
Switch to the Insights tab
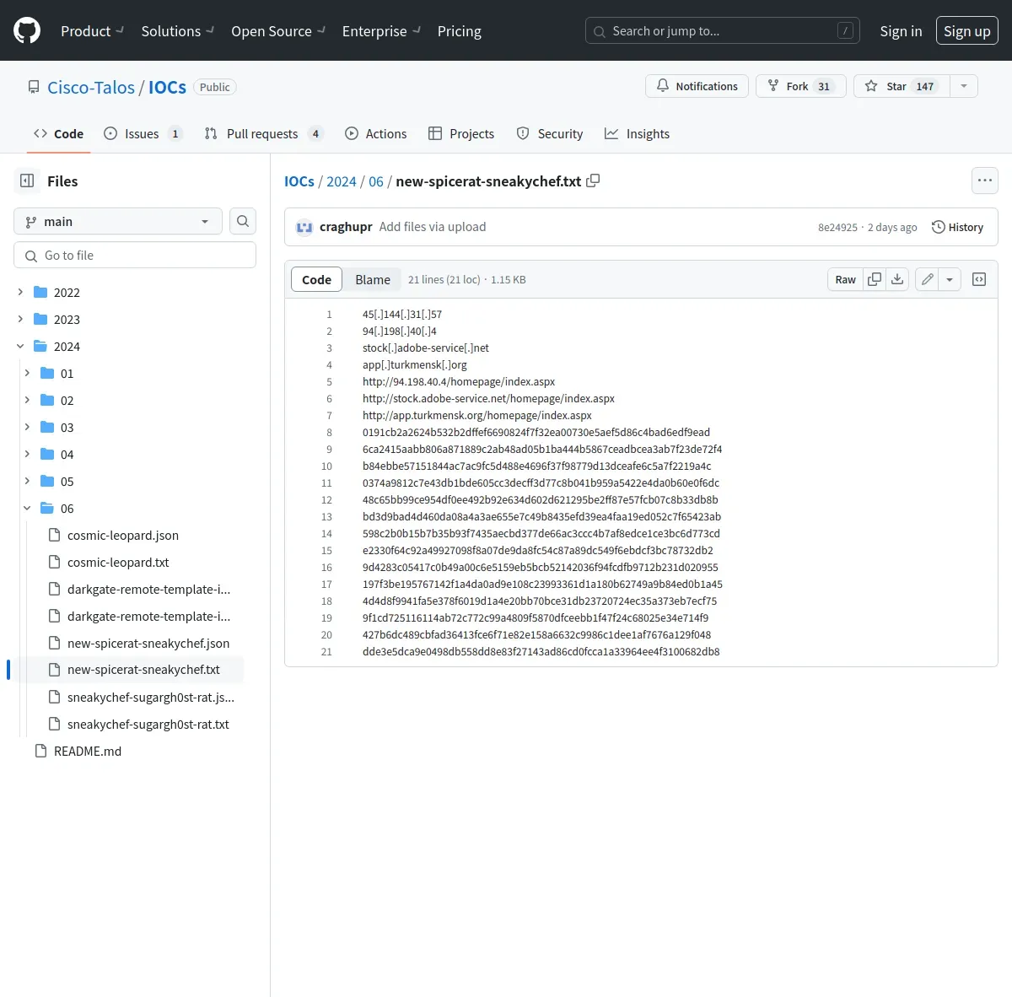[637, 133]
